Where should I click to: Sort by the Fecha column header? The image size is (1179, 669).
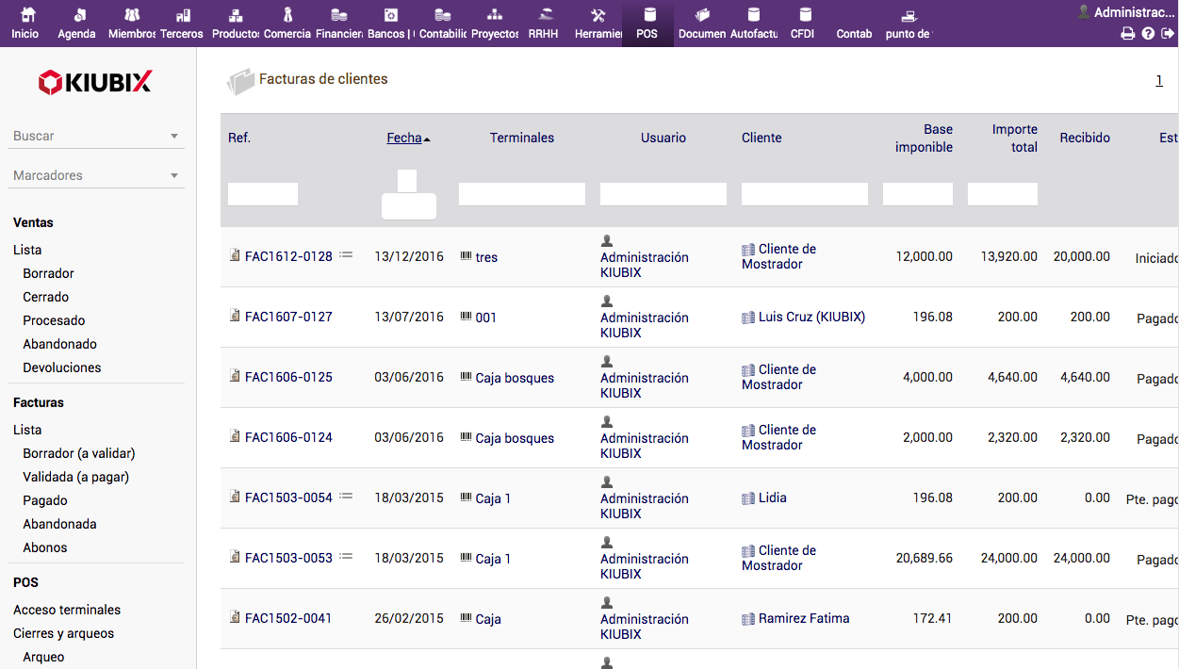pos(404,138)
